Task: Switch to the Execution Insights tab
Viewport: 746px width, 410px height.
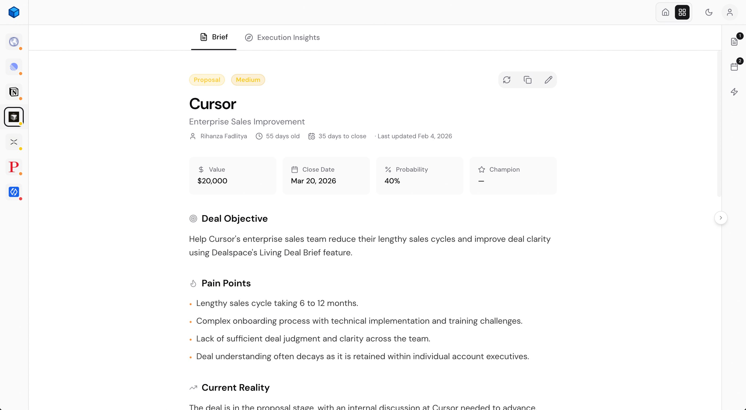Action: pyautogui.click(x=282, y=38)
